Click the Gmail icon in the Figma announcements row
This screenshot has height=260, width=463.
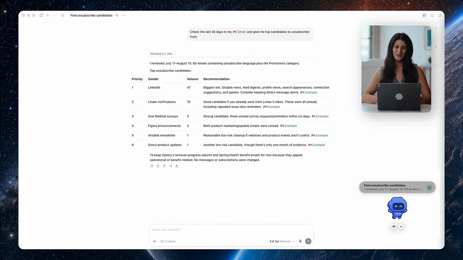coord(282,126)
